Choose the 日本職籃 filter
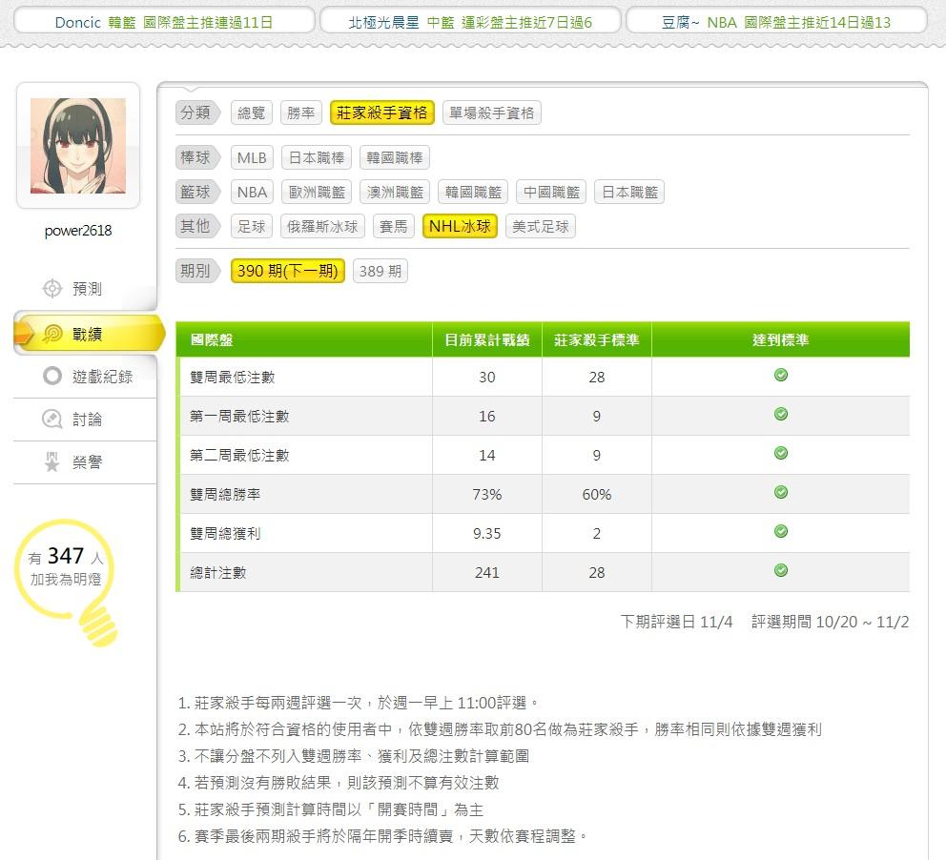Image resolution: width=946 pixels, height=860 pixels. coord(629,193)
